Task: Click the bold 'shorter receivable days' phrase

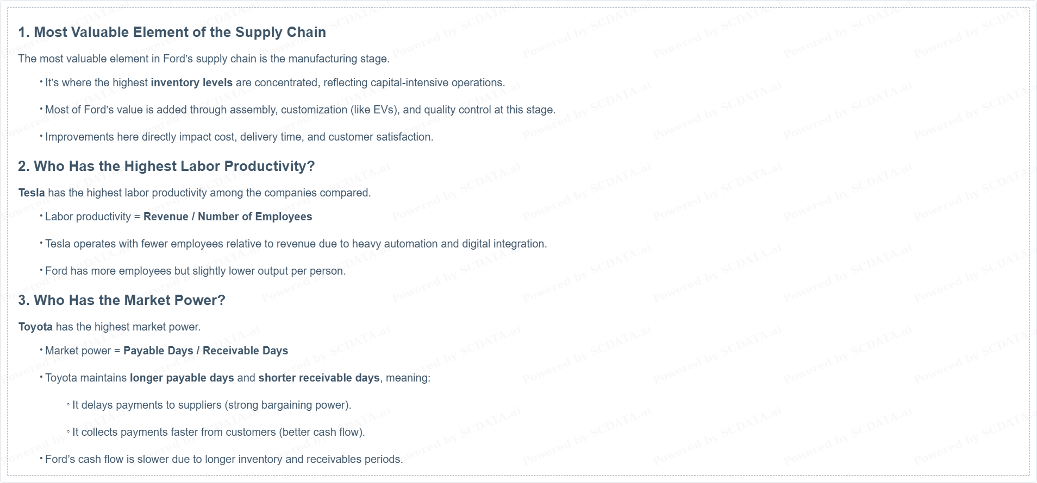Action: pyautogui.click(x=319, y=378)
